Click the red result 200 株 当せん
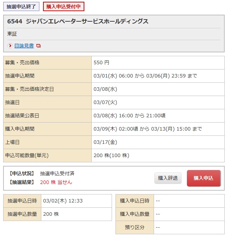 (x=56, y=182)
